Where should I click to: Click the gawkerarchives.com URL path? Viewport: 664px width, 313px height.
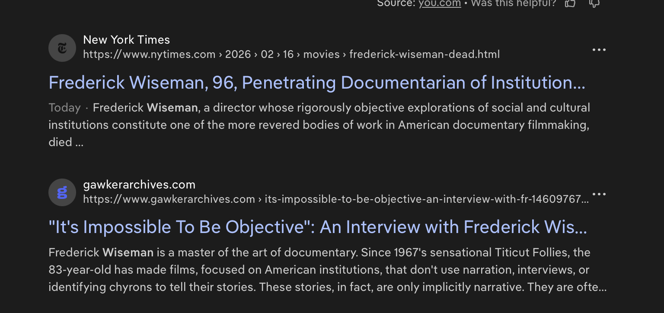coord(335,199)
